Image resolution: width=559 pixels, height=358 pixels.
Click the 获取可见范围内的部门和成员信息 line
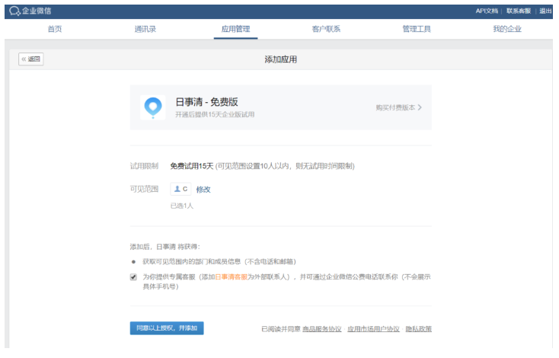[219, 262]
